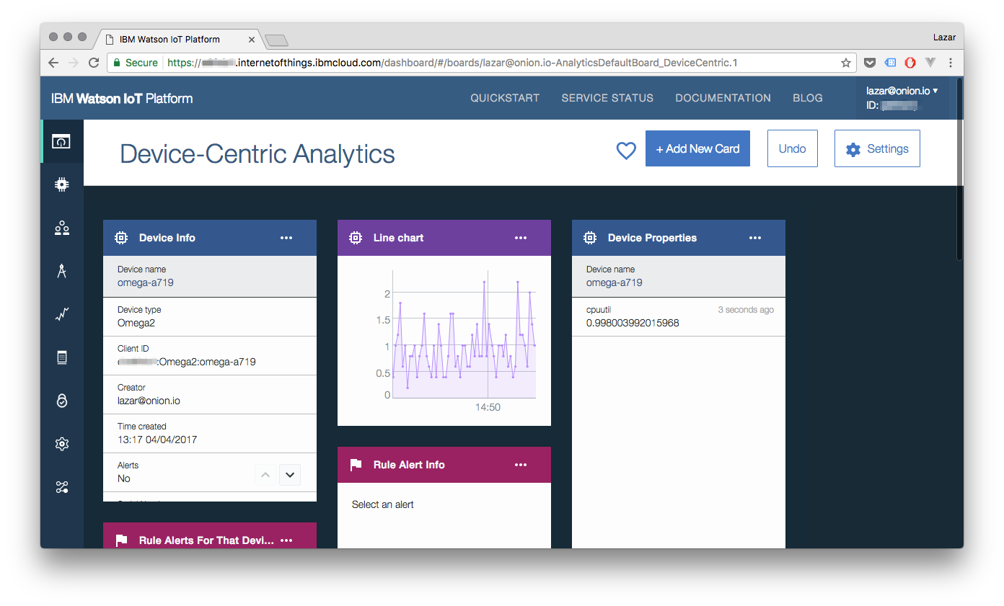Move up Device Info list with the up chevron
Viewport: 1004px width, 606px height.
pos(265,475)
